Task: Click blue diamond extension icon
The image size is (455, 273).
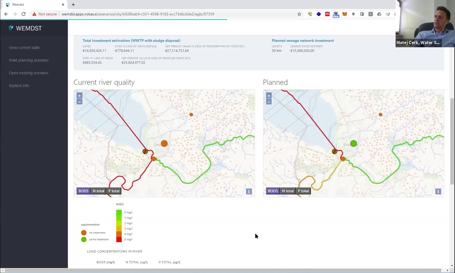Action: [x=319, y=14]
